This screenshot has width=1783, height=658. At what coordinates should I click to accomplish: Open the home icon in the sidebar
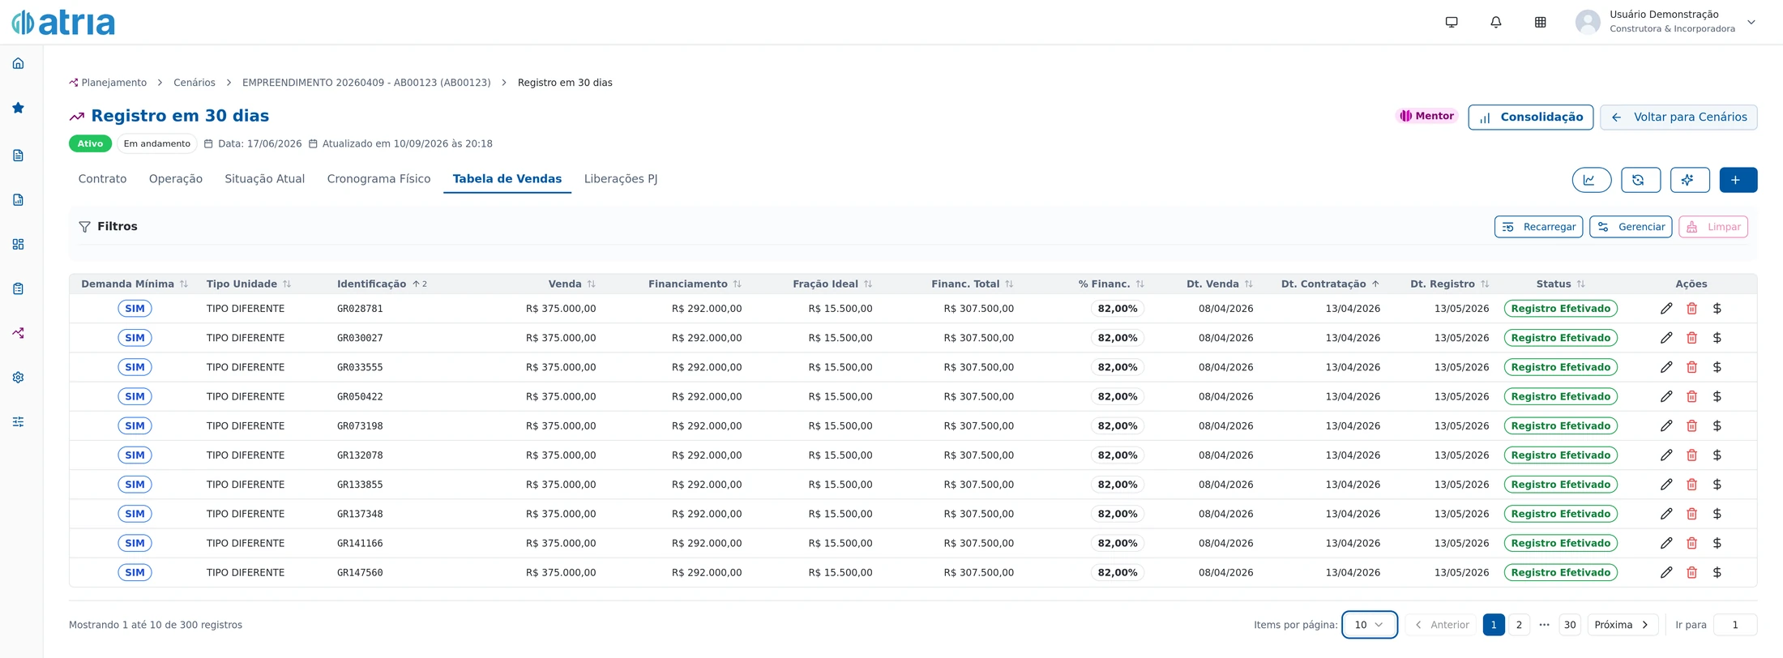(18, 63)
